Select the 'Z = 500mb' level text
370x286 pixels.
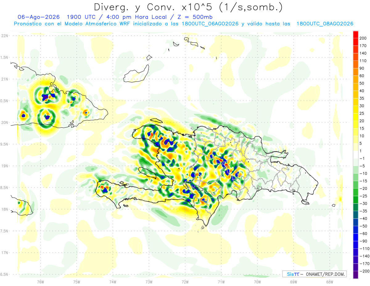coord(195,17)
